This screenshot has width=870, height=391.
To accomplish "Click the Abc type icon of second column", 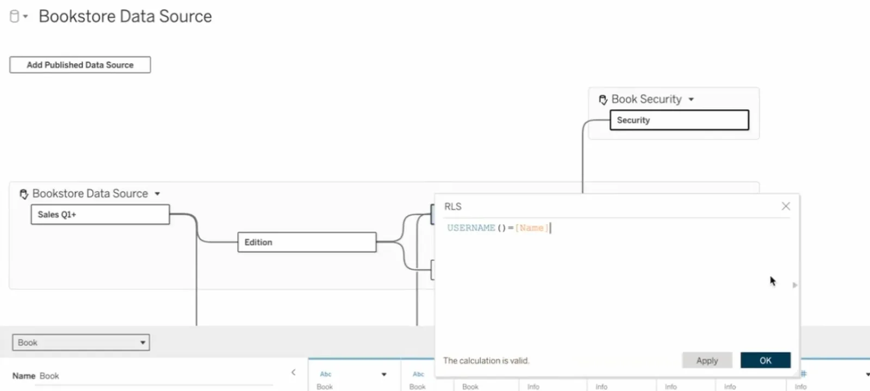I will [x=418, y=374].
